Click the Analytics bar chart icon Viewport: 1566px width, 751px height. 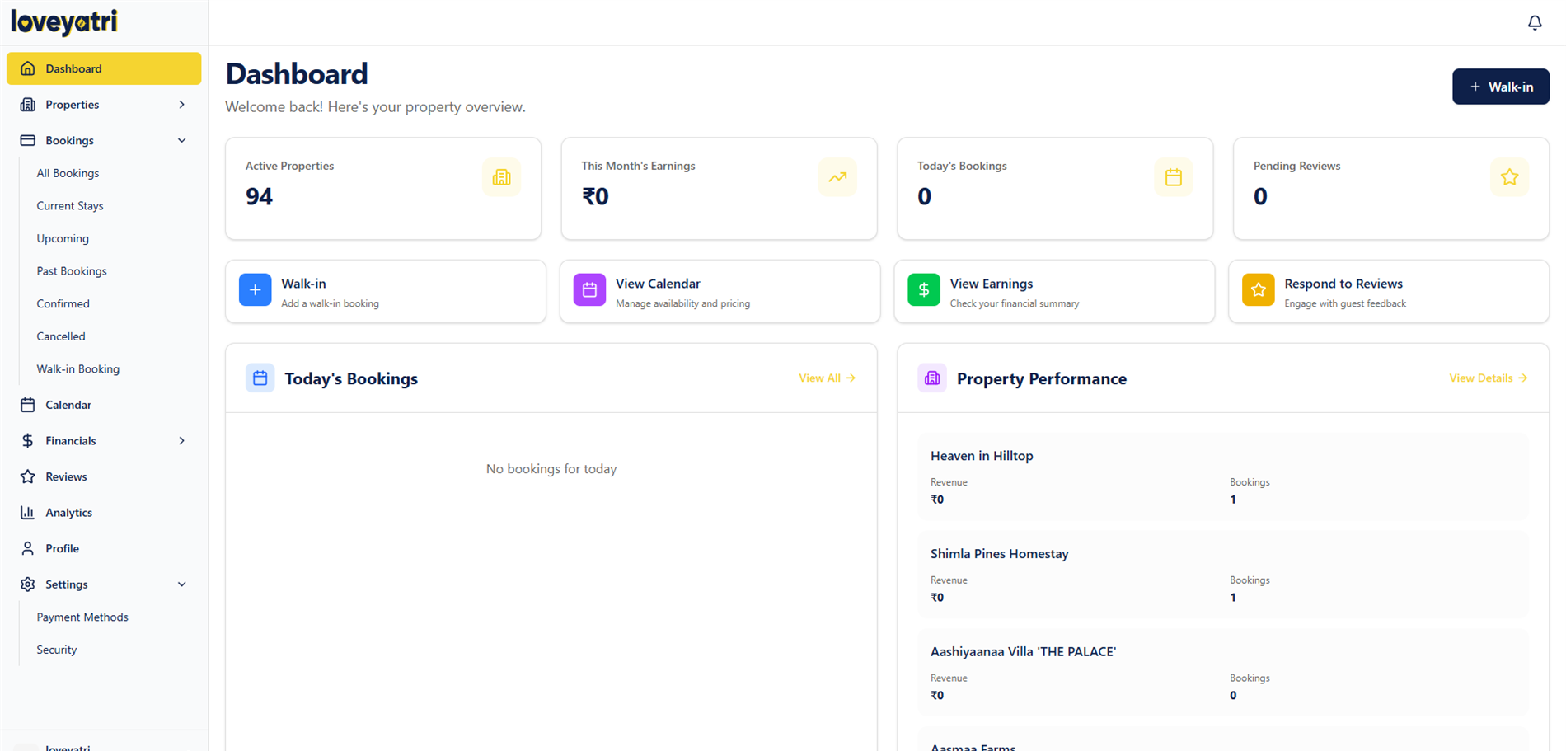28,513
